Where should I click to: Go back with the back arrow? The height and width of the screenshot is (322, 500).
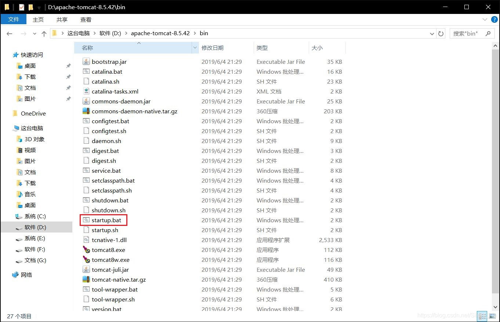(10, 33)
